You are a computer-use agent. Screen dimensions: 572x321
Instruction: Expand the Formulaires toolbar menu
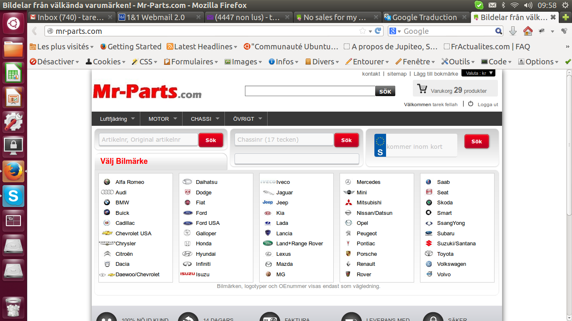click(191, 61)
